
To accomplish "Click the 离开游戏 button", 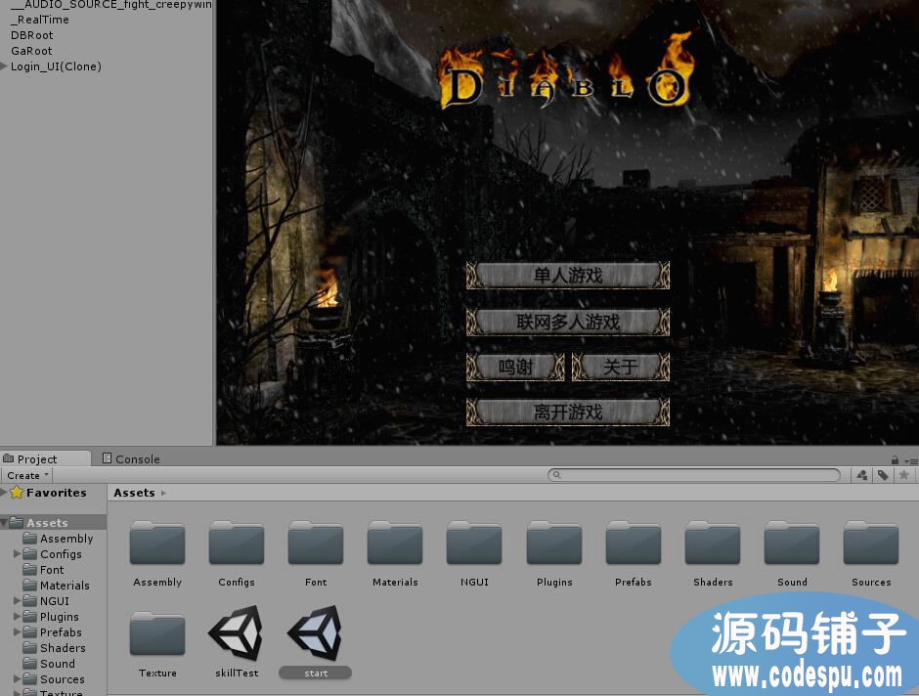I will pos(568,412).
